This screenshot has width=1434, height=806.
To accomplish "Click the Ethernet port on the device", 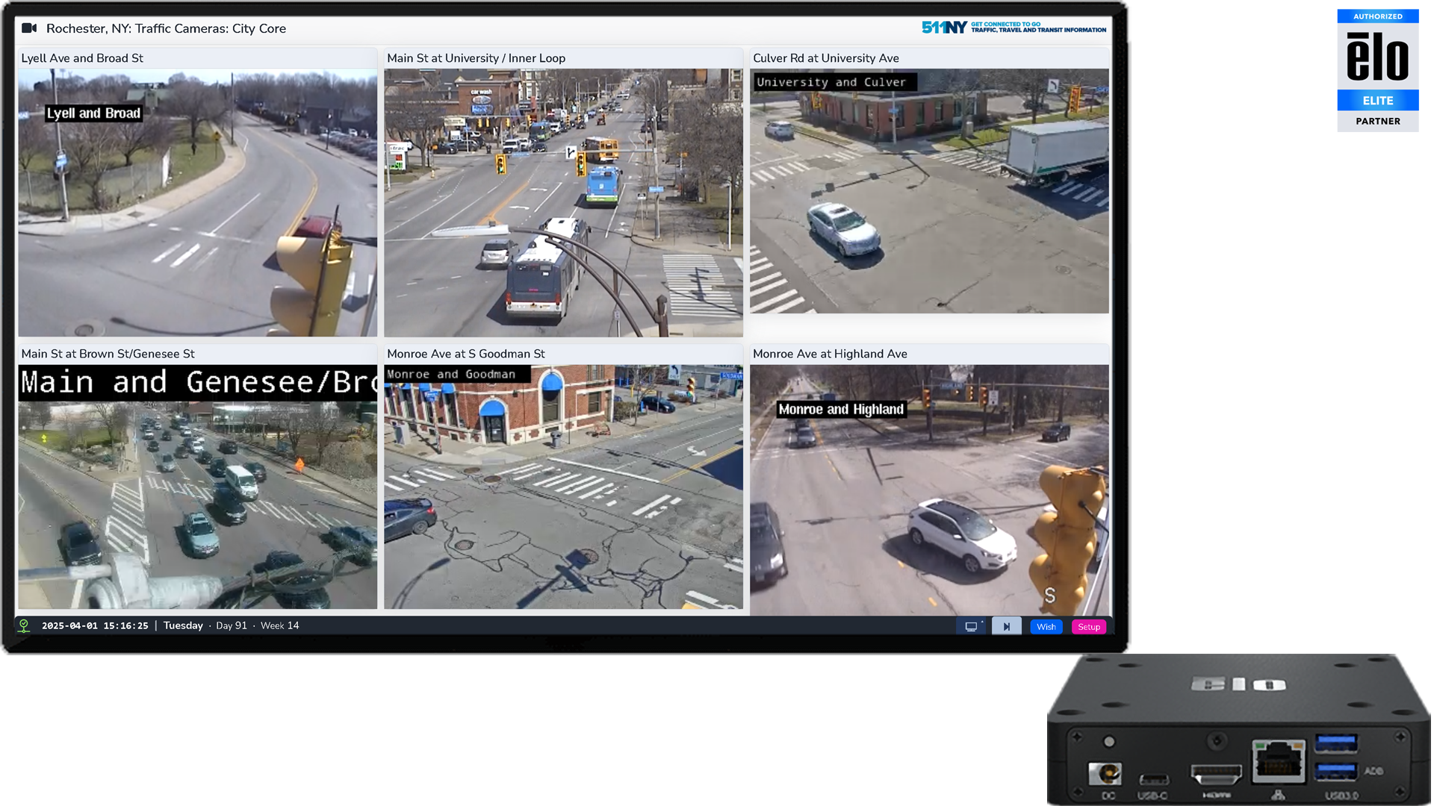I will (x=1278, y=761).
